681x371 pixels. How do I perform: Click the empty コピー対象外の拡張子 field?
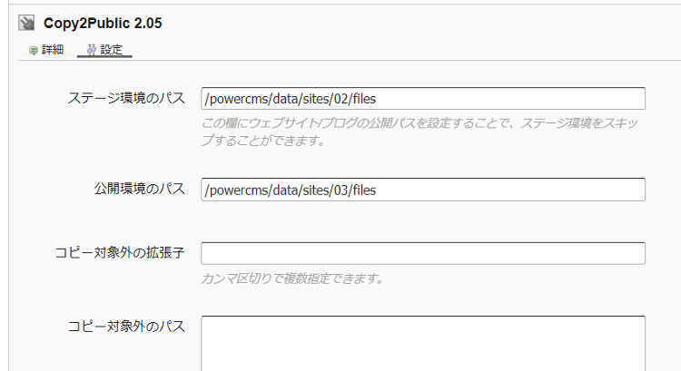[x=422, y=253]
